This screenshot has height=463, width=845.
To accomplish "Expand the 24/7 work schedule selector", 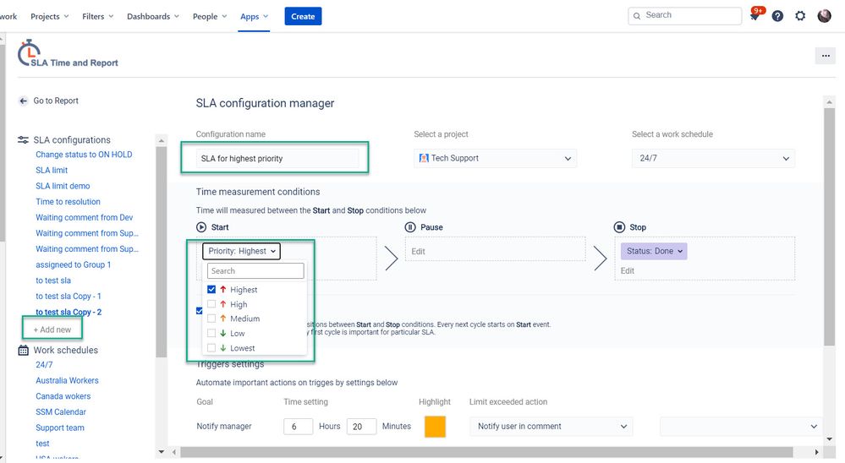I will pyautogui.click(x=713, y=158).
